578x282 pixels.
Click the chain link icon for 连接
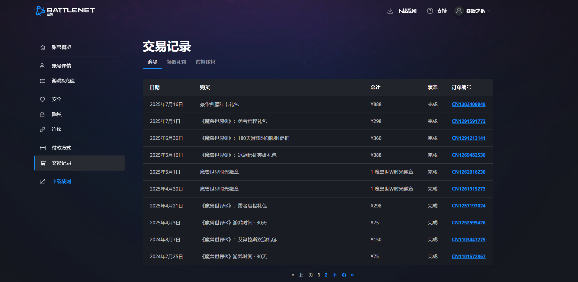pyautogui.click(x=43, y=130)
